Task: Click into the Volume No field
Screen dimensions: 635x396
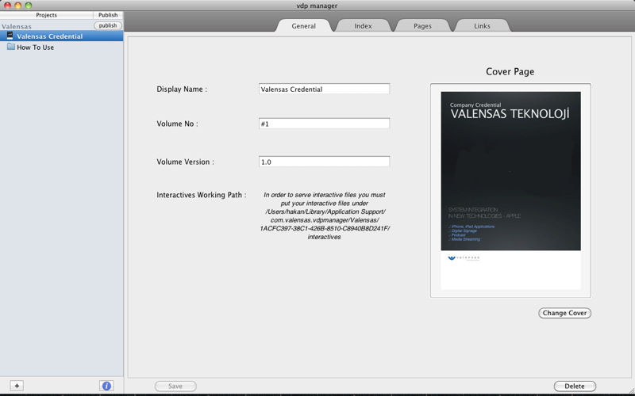Action: 324,124
